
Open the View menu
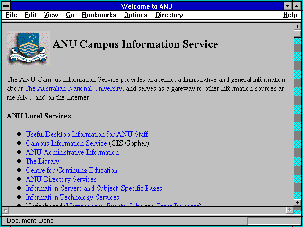click(x=51, y=15)
